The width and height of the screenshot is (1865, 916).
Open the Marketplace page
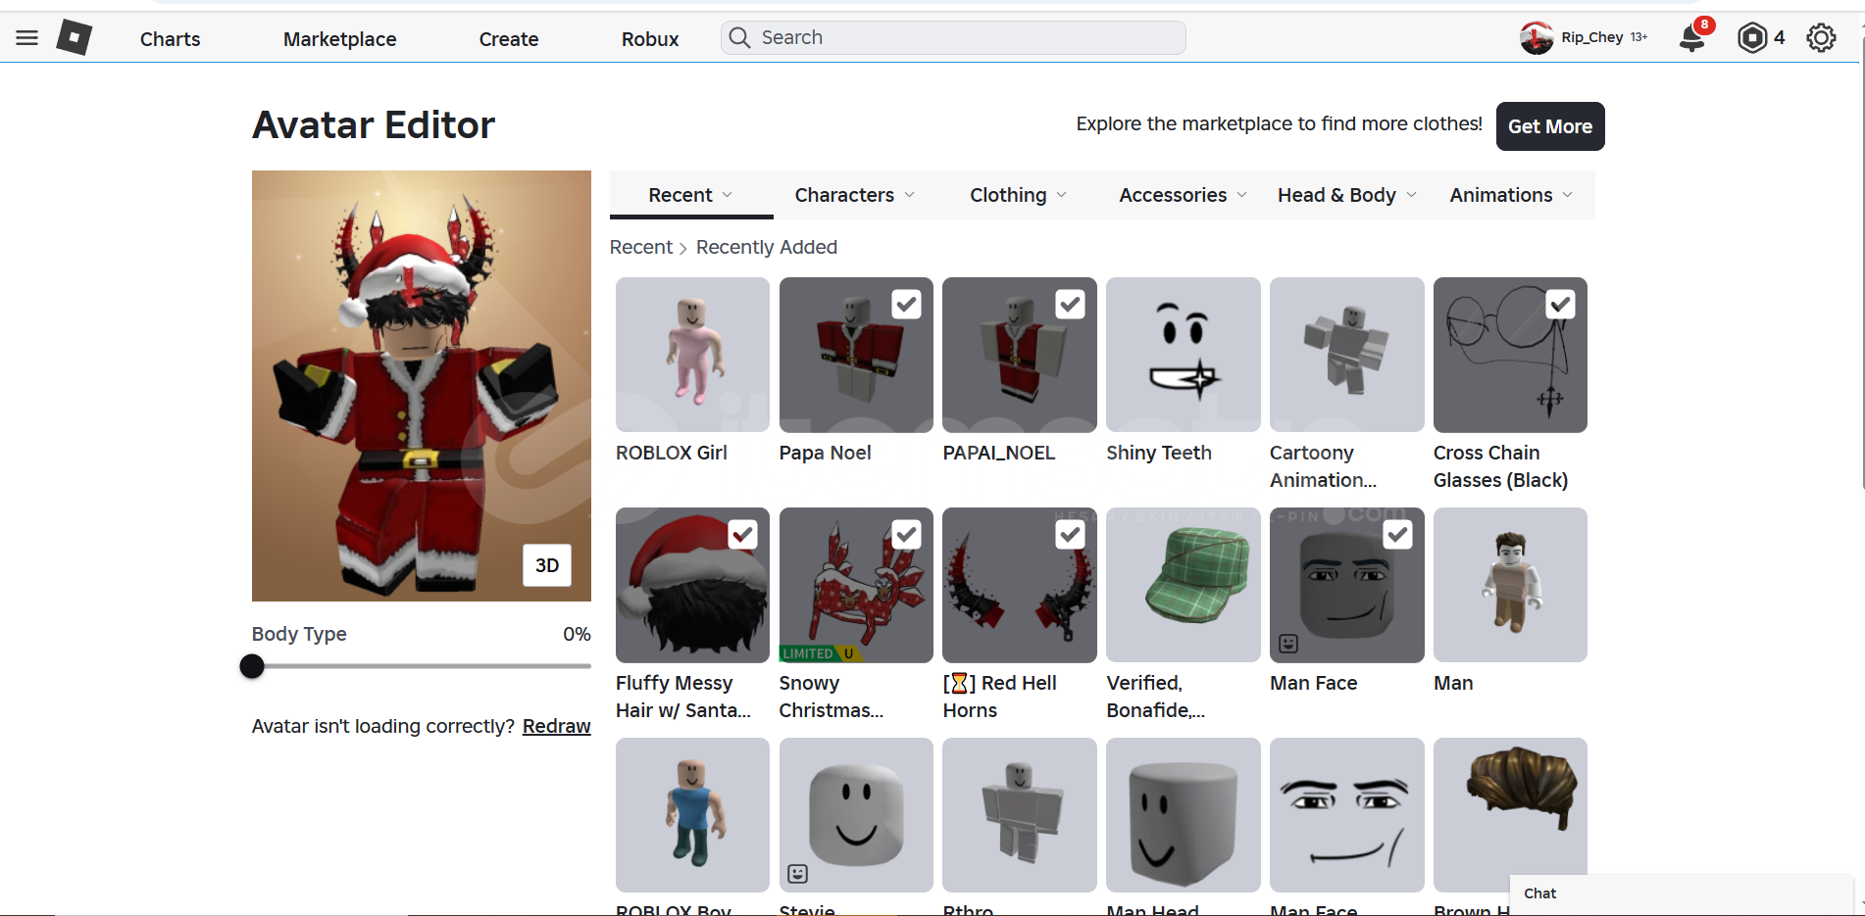[x=340, y=39]
